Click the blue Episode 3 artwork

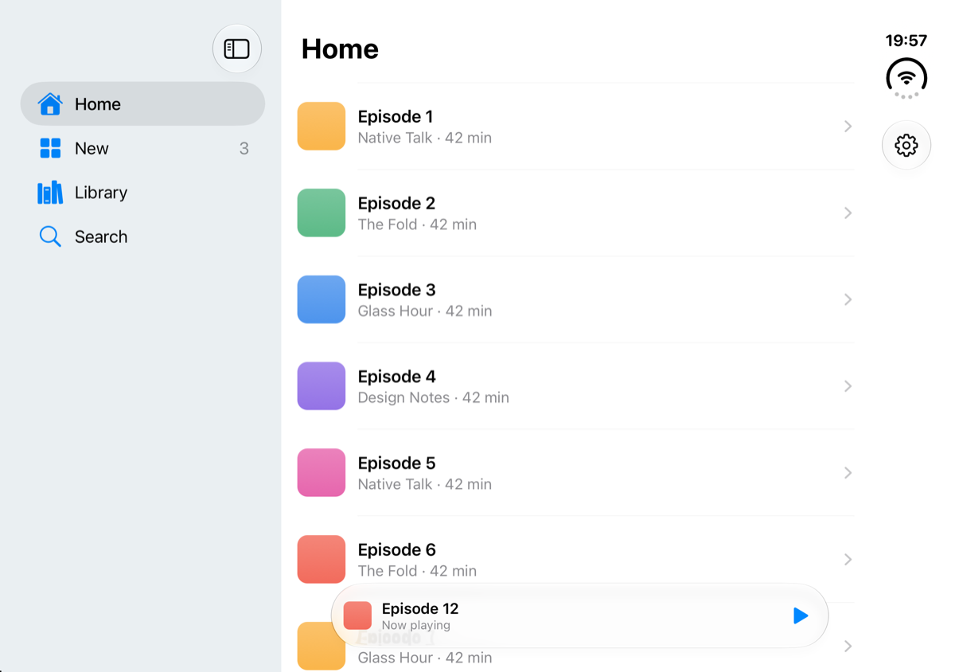(322, 299)
